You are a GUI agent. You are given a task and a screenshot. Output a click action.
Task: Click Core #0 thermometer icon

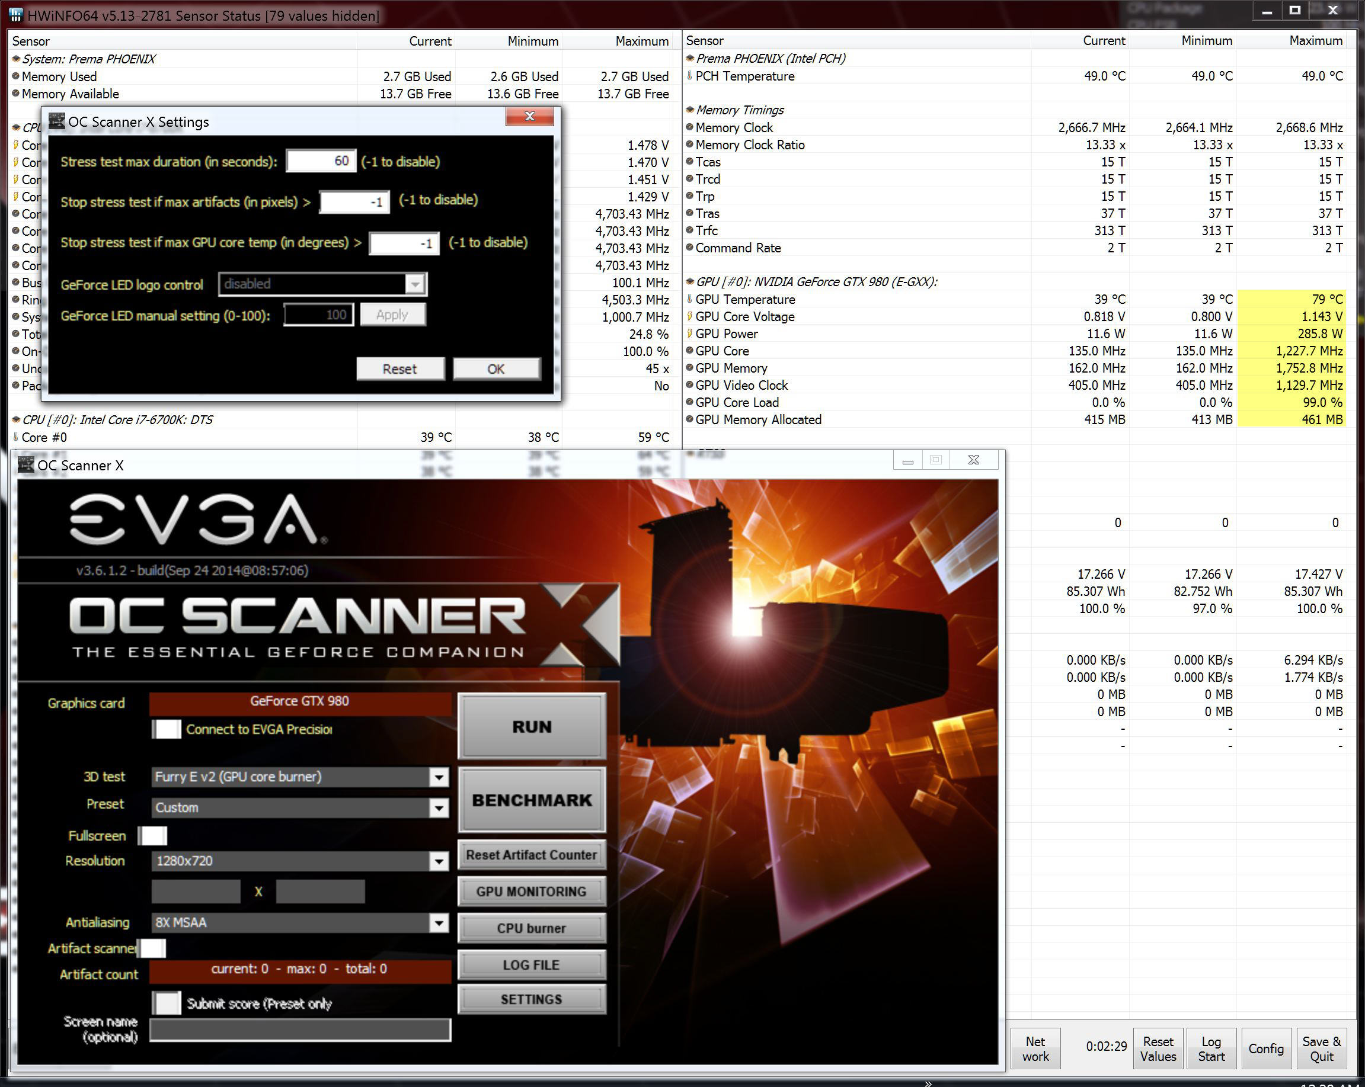point(16,437)
